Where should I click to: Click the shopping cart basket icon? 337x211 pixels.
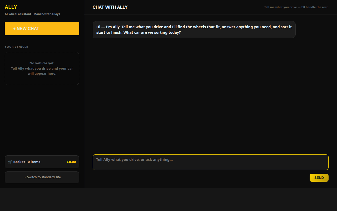click(x=10, y=162)
